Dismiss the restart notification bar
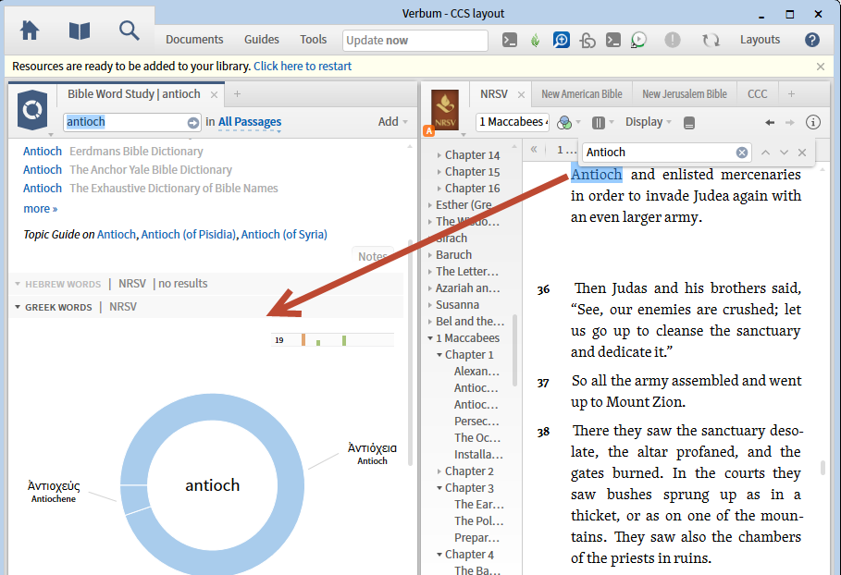 (x=820, y=67)
